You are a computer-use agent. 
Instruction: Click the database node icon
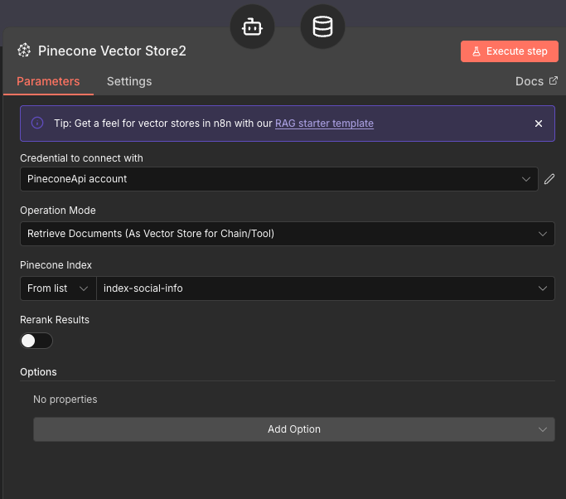(x=322, y=27)
